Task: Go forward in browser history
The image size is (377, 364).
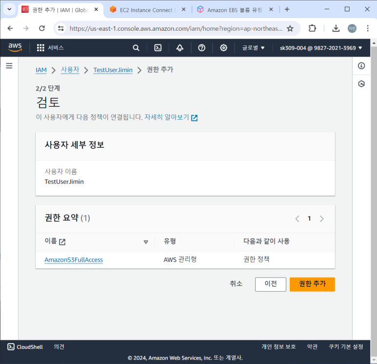Action: pyautogui.click(x=26, y=28)
